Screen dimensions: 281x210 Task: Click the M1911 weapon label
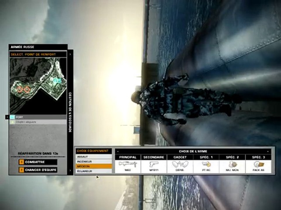[154, 170]
